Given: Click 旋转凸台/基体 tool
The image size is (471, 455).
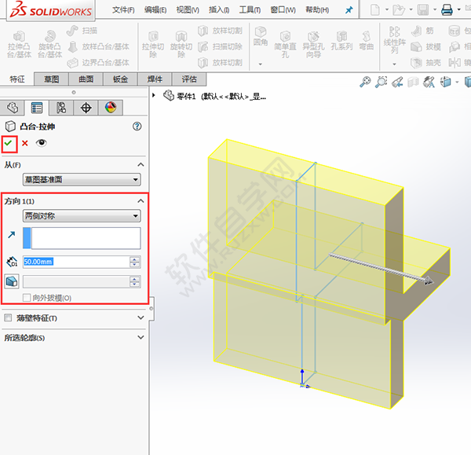Looking at the screenshot, I should point(50,44).
